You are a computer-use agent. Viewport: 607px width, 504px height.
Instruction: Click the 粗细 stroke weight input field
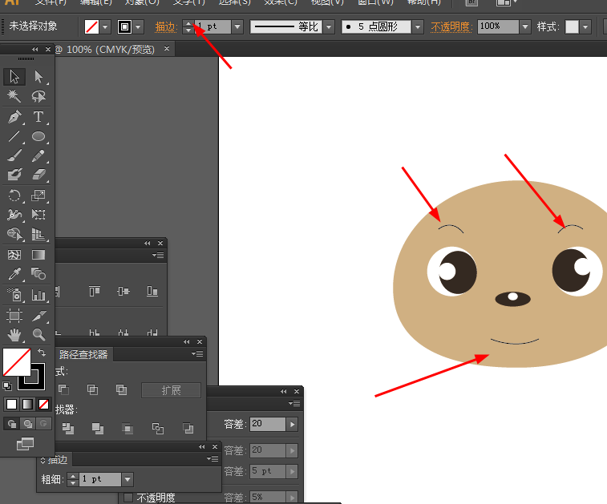pos(100,479)
